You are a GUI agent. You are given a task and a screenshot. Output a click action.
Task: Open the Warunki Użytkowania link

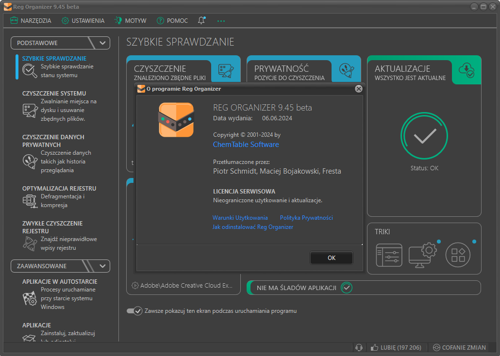[240, 218]
